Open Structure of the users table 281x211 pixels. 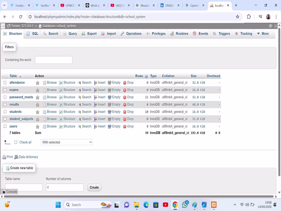[x=69, y=126]
